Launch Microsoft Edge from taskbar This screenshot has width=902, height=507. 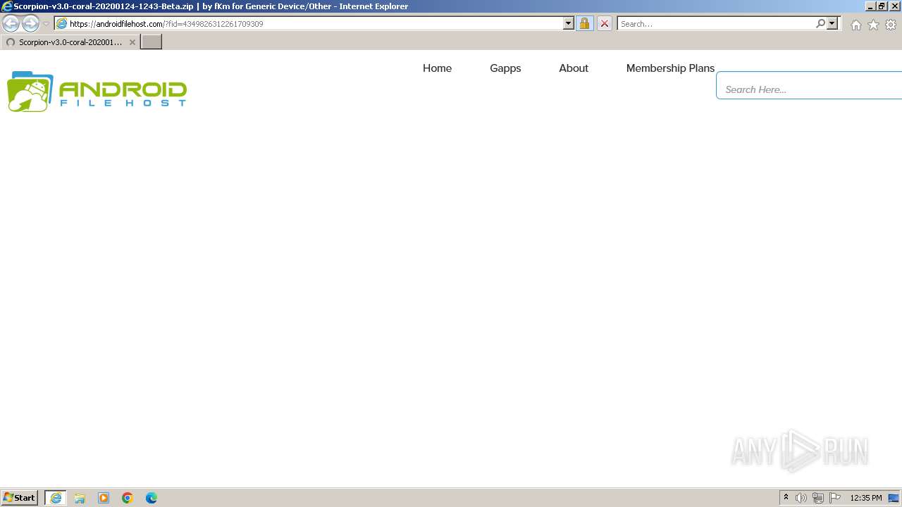pyautogui.click(x=152, y=498)
